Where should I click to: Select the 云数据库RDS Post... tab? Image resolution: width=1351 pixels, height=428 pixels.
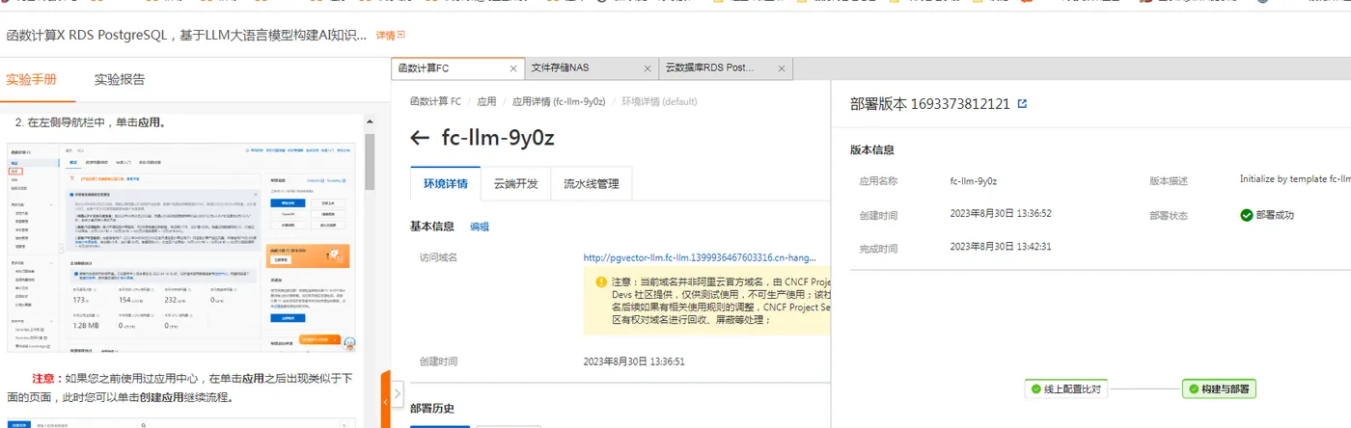point(709,68)
